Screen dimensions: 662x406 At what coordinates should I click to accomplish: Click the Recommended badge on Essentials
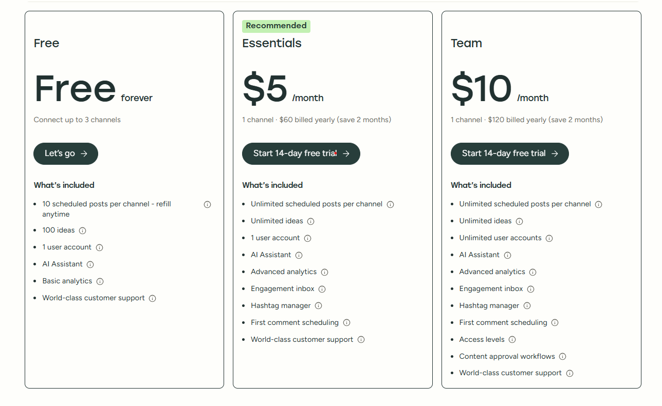pyautogui.click(x=276, y=26)
